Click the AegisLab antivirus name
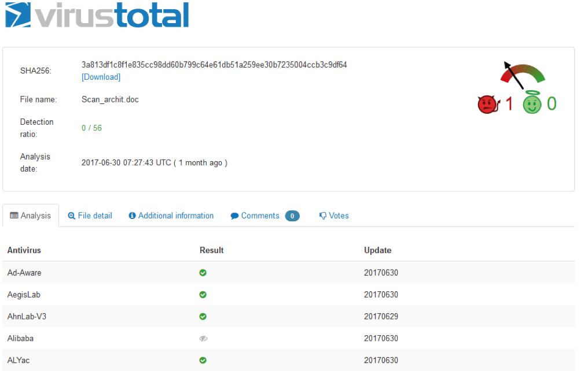This screenshot has width=581, height=371. (24, 295)
